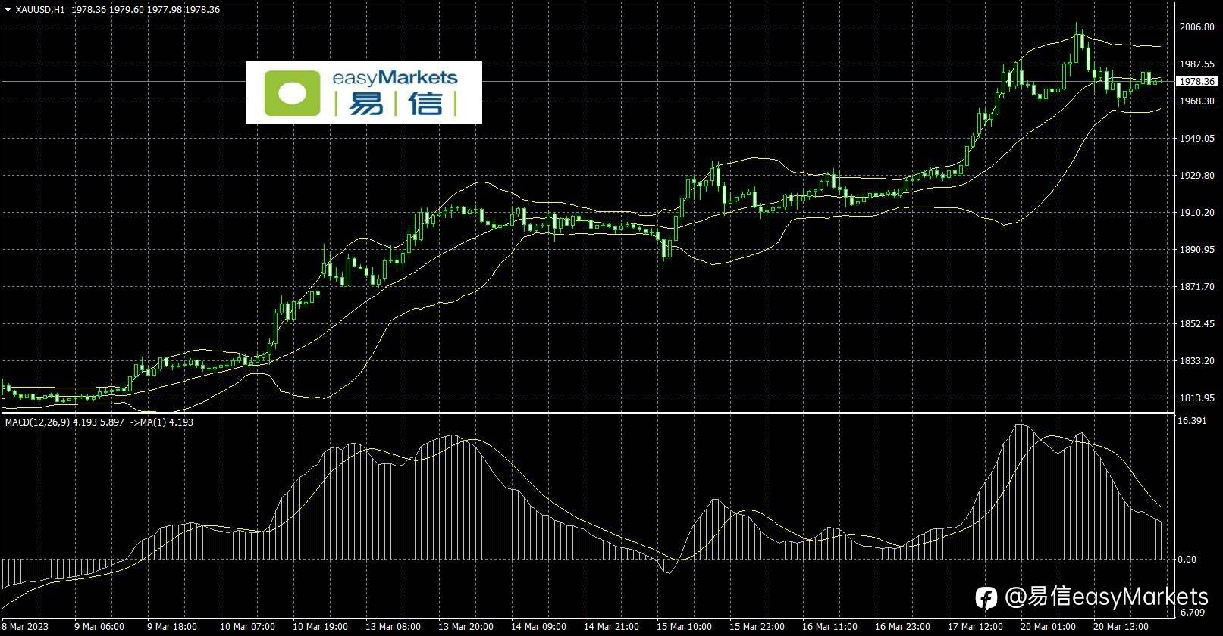Image resolution: width=1223 pixels, height=636 pixels.
Task: Click the 20 Mar 13:00 time label
Action: tap(1121, 627)
